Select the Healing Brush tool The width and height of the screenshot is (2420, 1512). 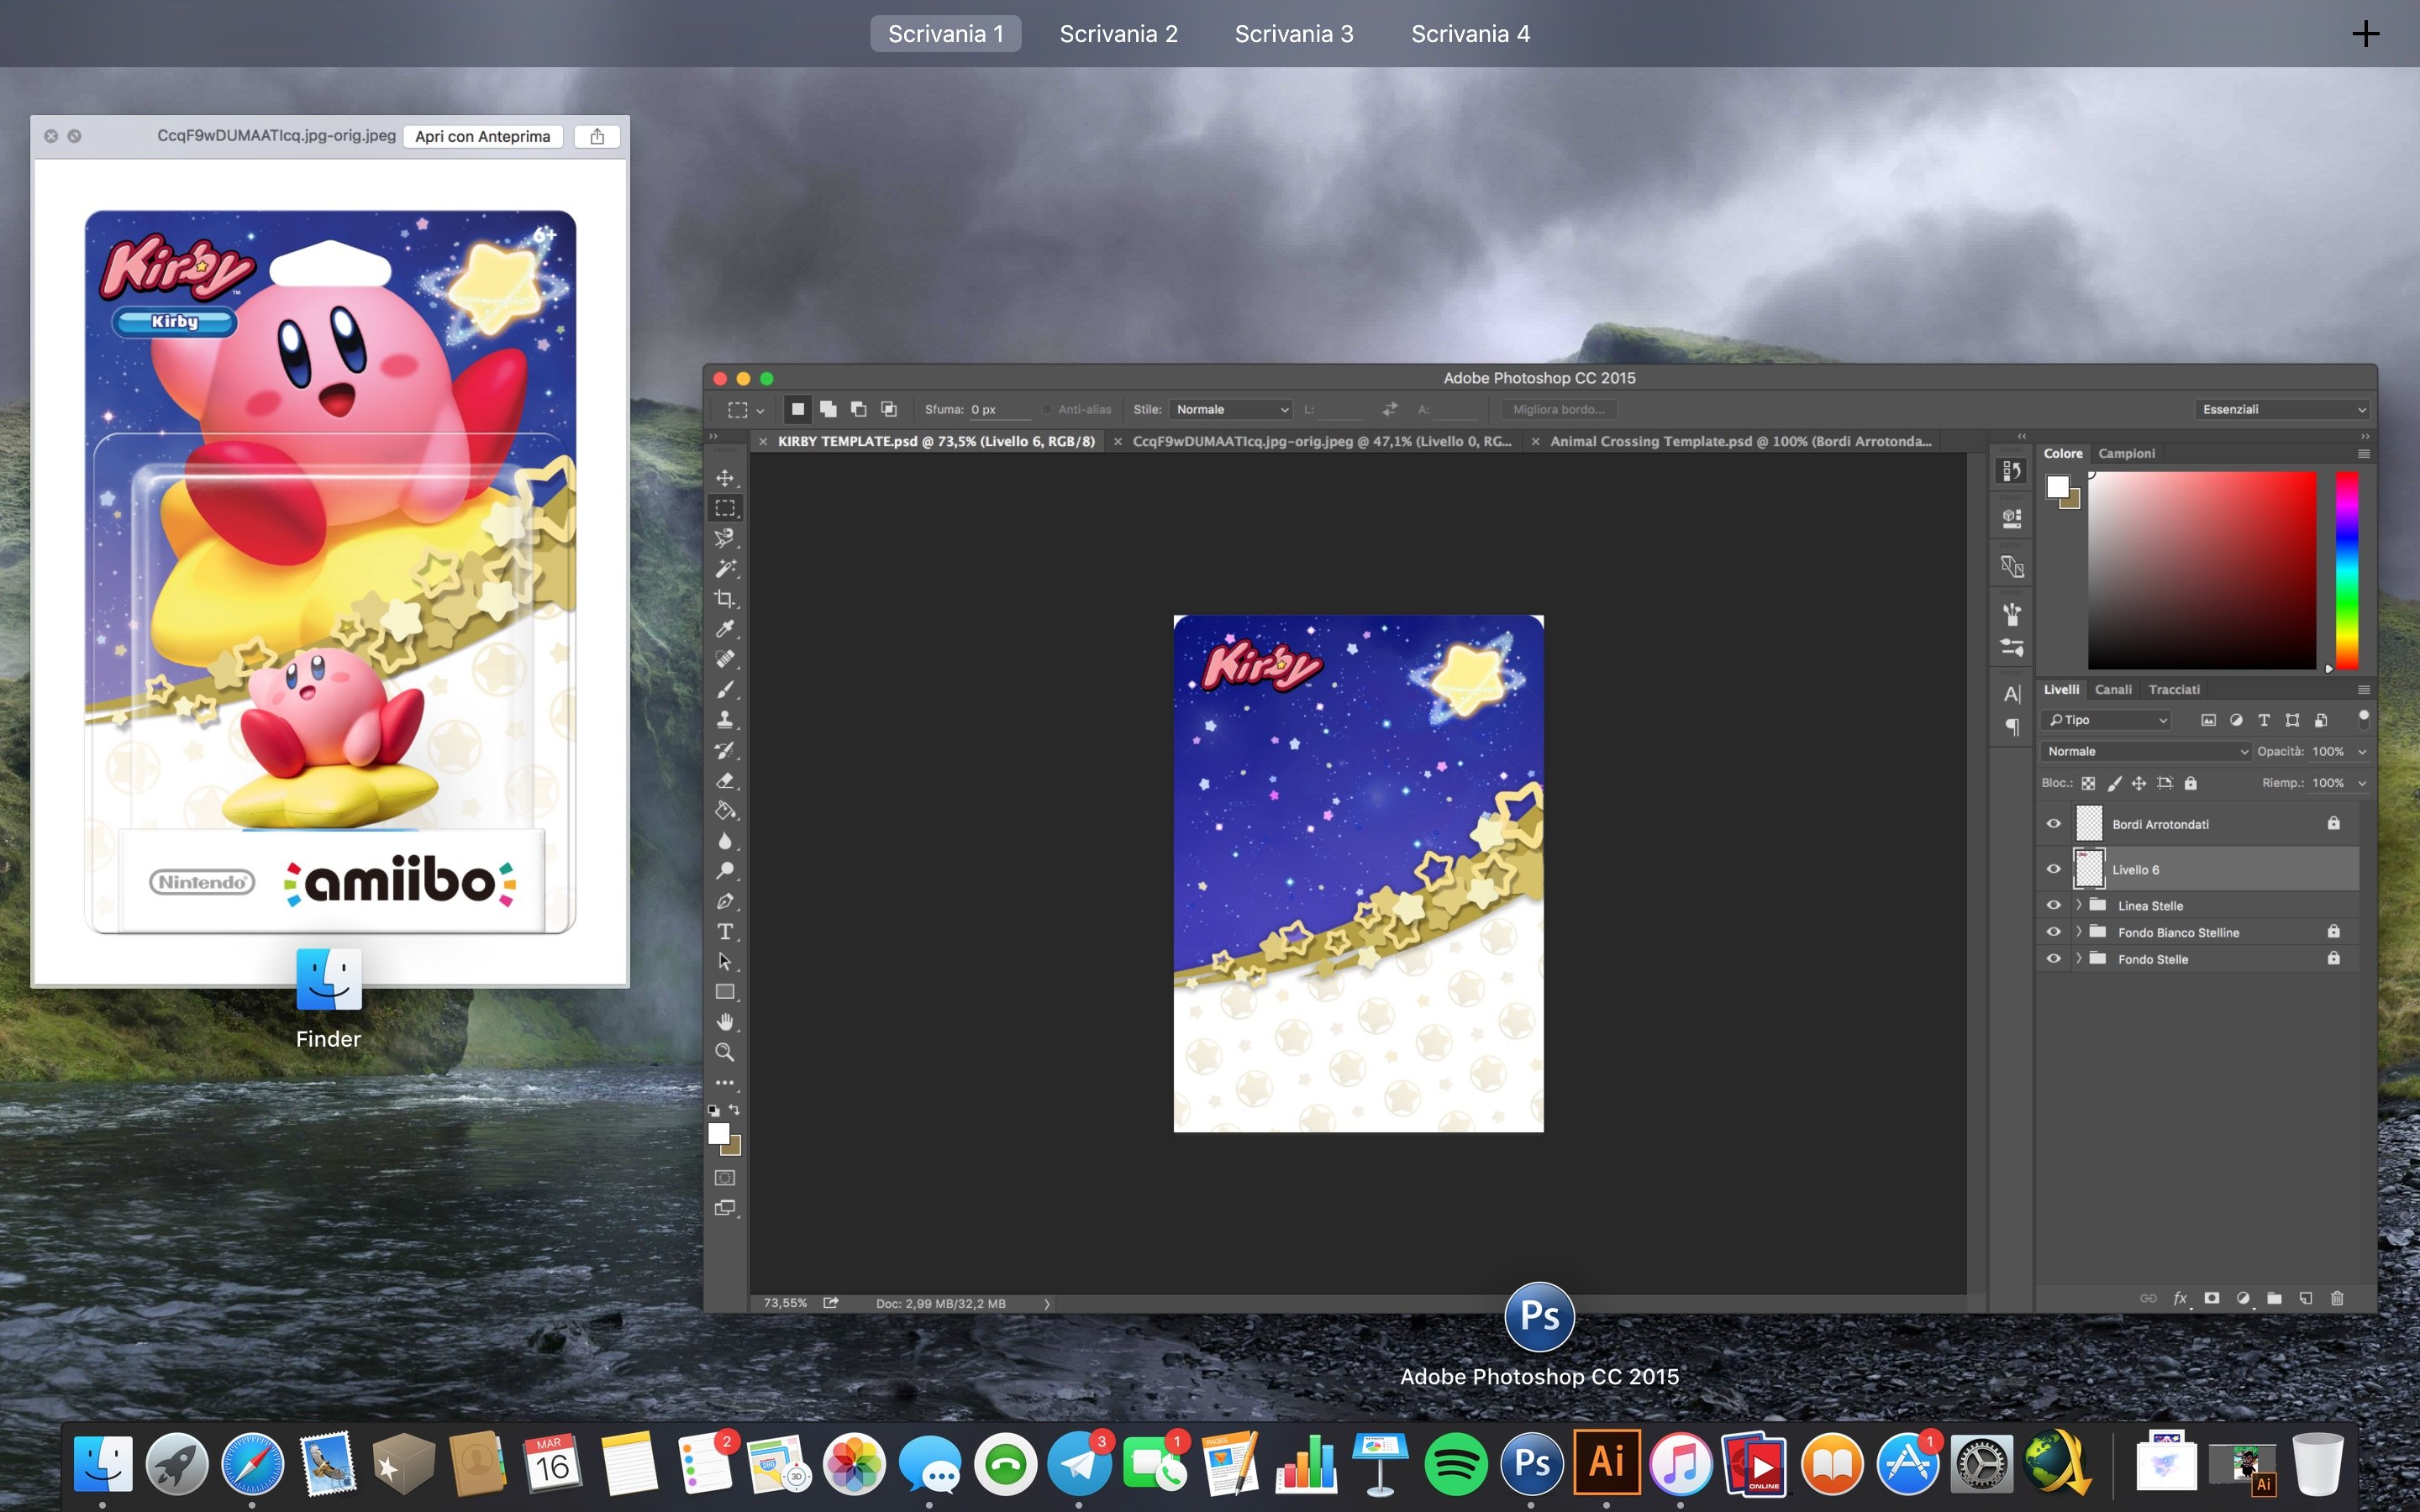[725, 659]
